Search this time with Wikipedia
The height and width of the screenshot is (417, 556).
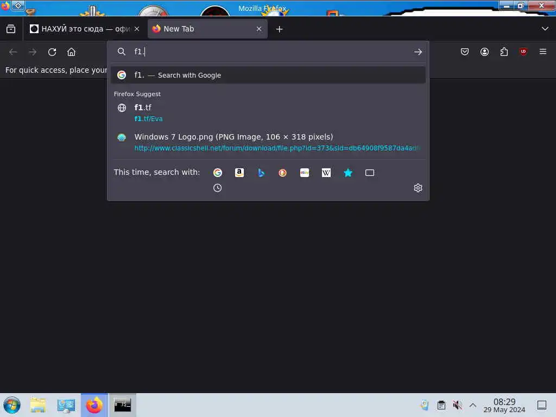[326, 173]
